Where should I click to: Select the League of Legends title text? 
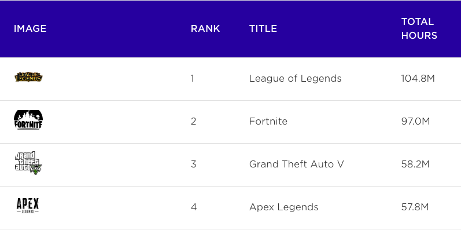pyautogui.click(x=295, y=79)
